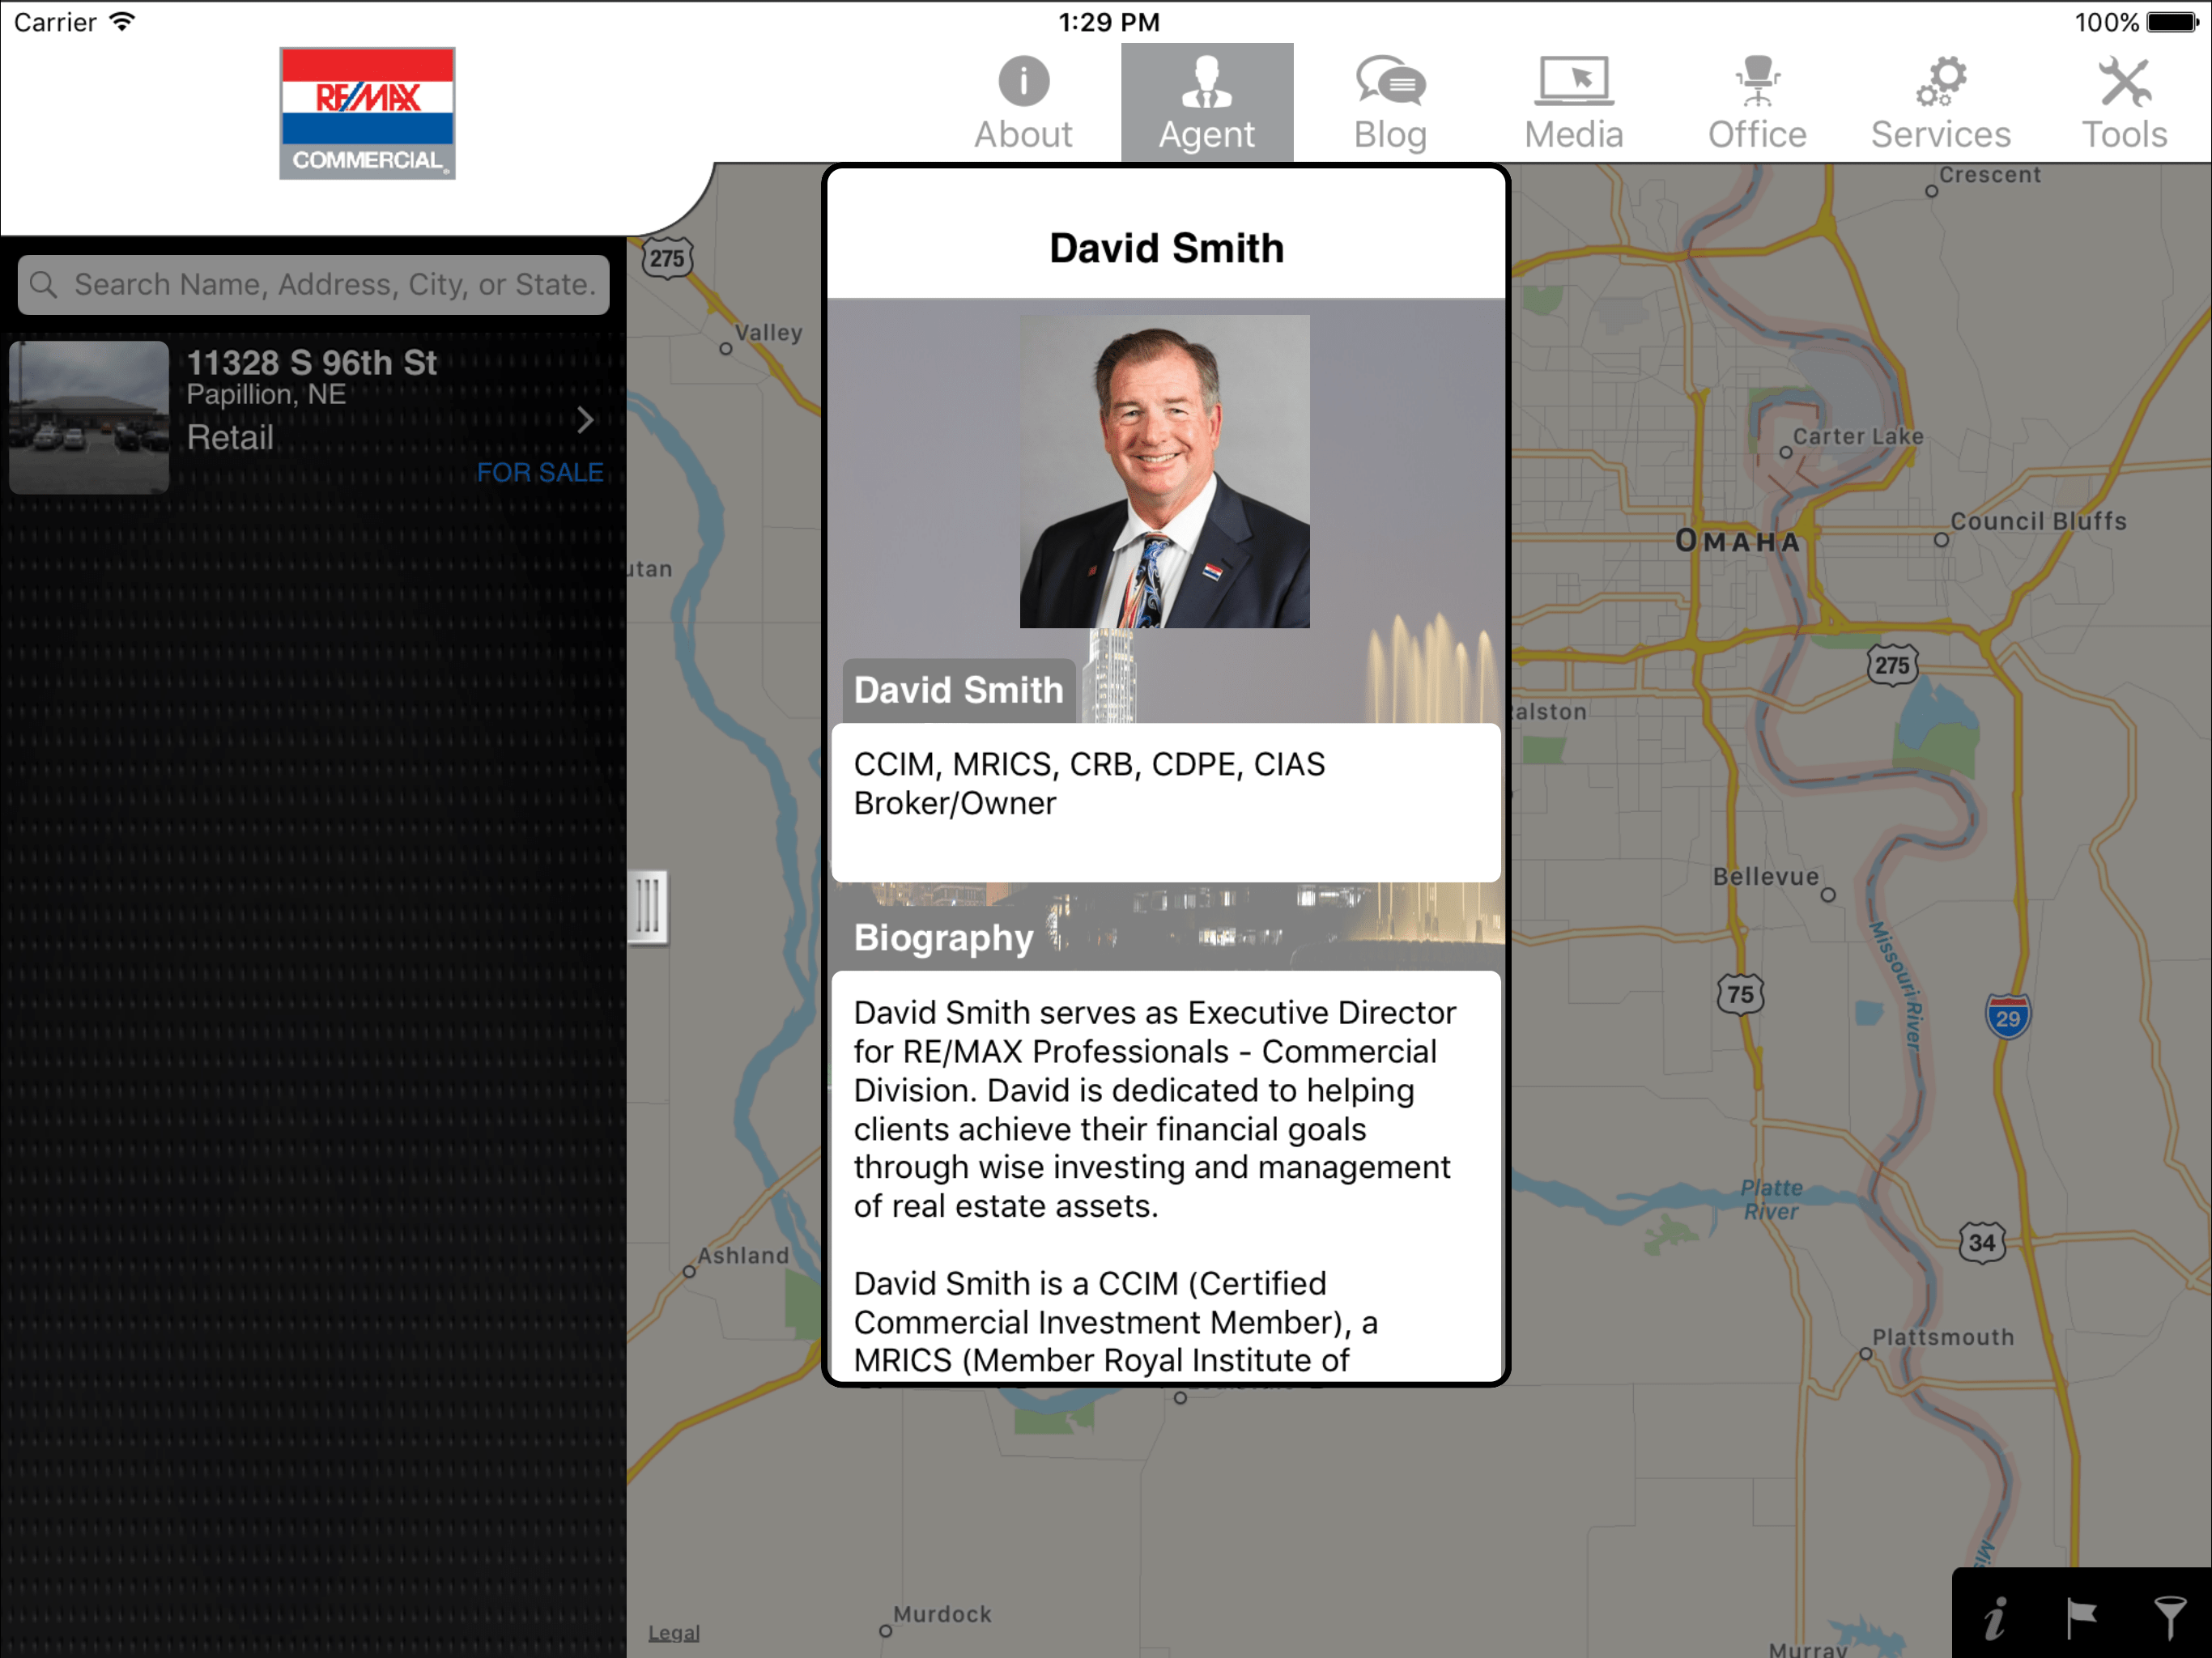Tap the map flag icon
The width and height of the screenshot is (2212, 1658).
pos(2082,1618)
